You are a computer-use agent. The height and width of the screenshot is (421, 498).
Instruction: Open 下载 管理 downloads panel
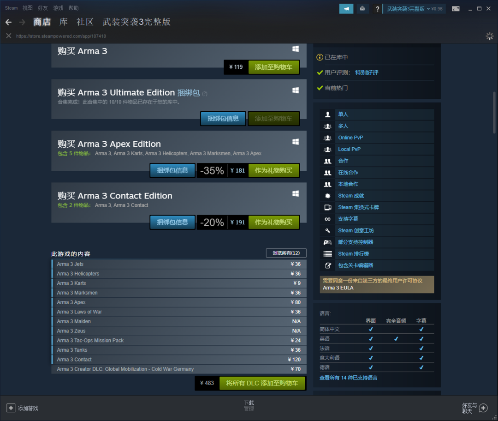click(249, 406)
